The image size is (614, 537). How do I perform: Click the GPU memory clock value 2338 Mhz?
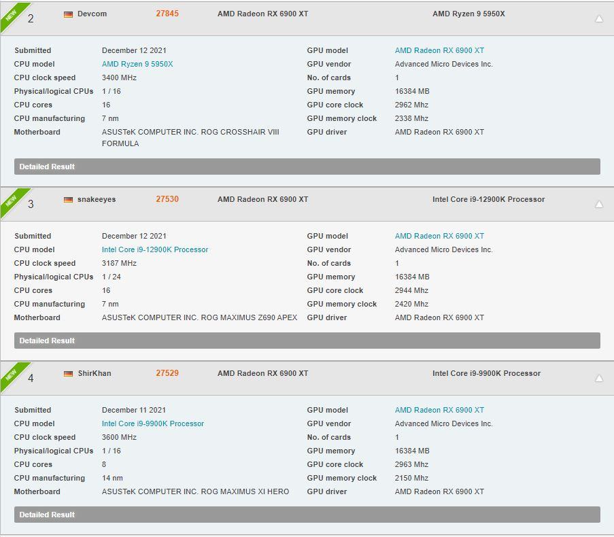tap(411, 118)
